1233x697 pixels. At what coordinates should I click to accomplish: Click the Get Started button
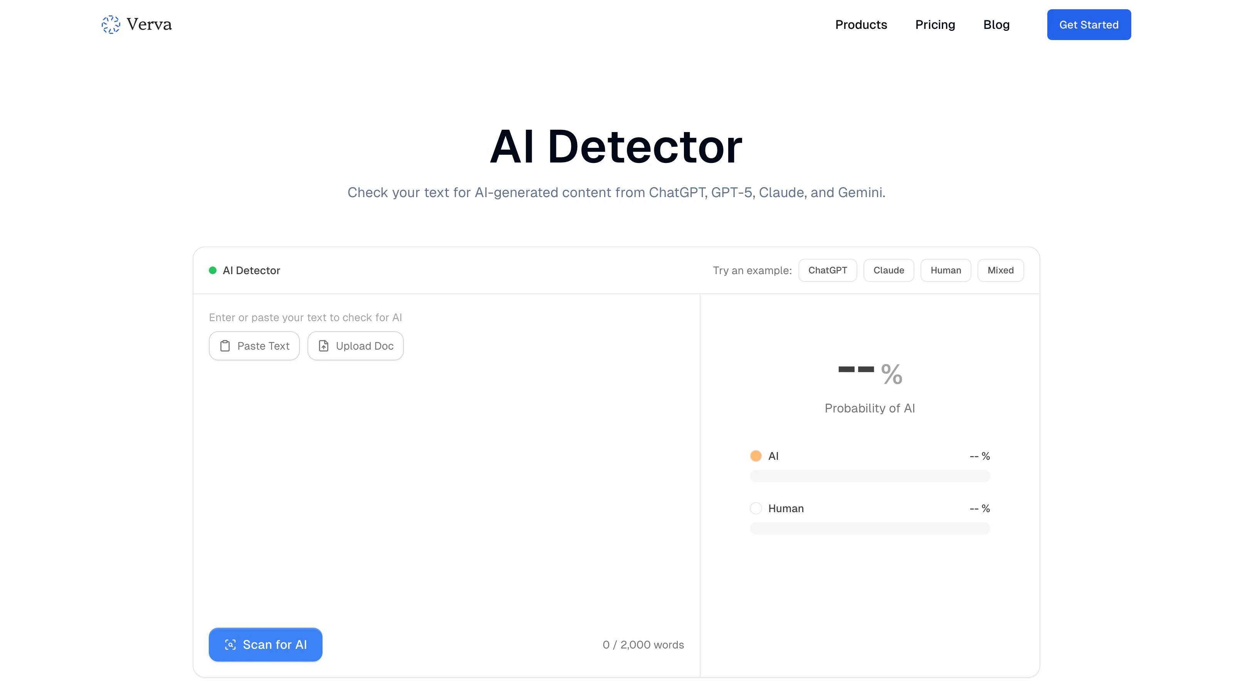[x=1089, y=25]
